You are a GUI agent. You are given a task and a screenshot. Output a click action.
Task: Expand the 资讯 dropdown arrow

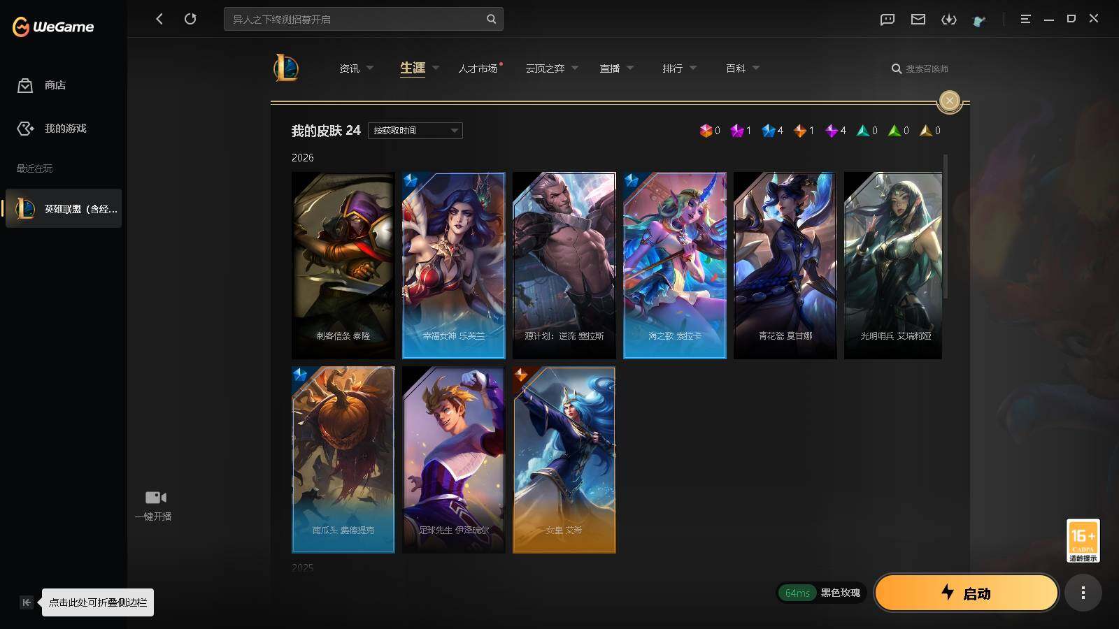[370, 68]
